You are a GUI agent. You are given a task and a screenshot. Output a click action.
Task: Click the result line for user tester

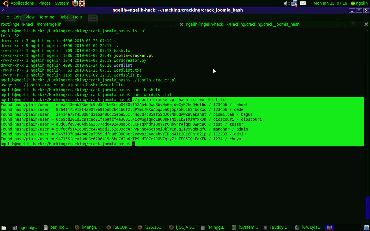pyautogui.click(x=122, y=124)
